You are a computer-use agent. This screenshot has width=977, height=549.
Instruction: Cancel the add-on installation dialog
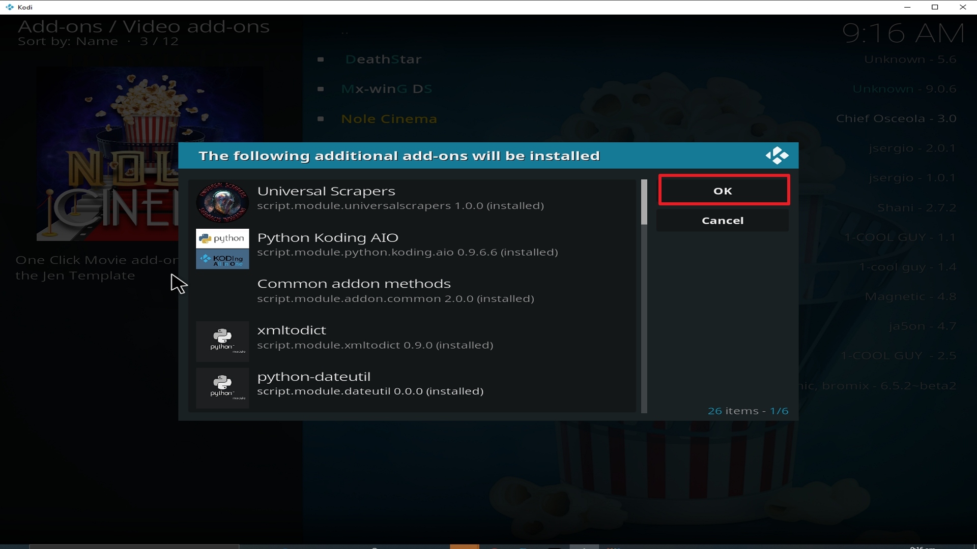coord(723,221)
